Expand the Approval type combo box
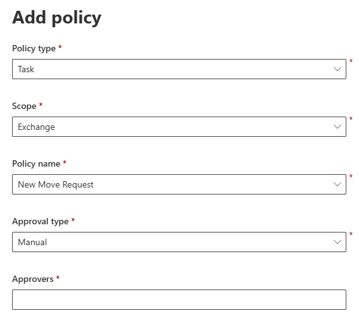This screenshot has height=325, width=359. pyautogui.click(x=179, y=242)
